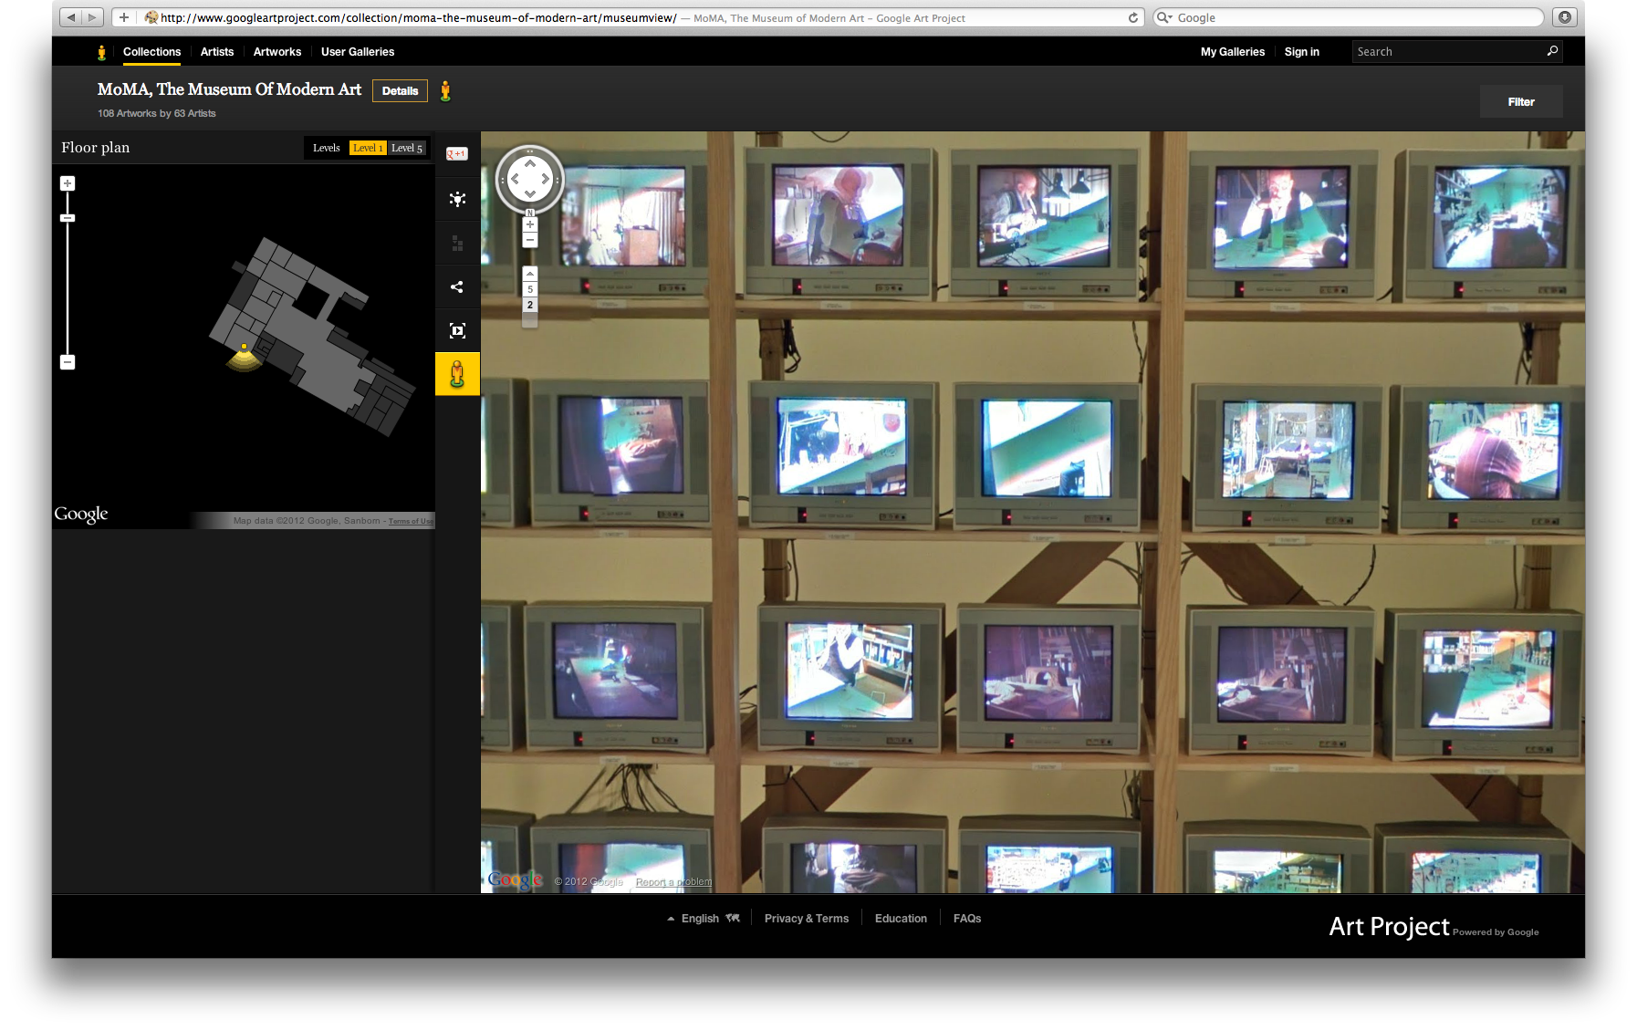Expand the Filter panel

click(1520, 102)
